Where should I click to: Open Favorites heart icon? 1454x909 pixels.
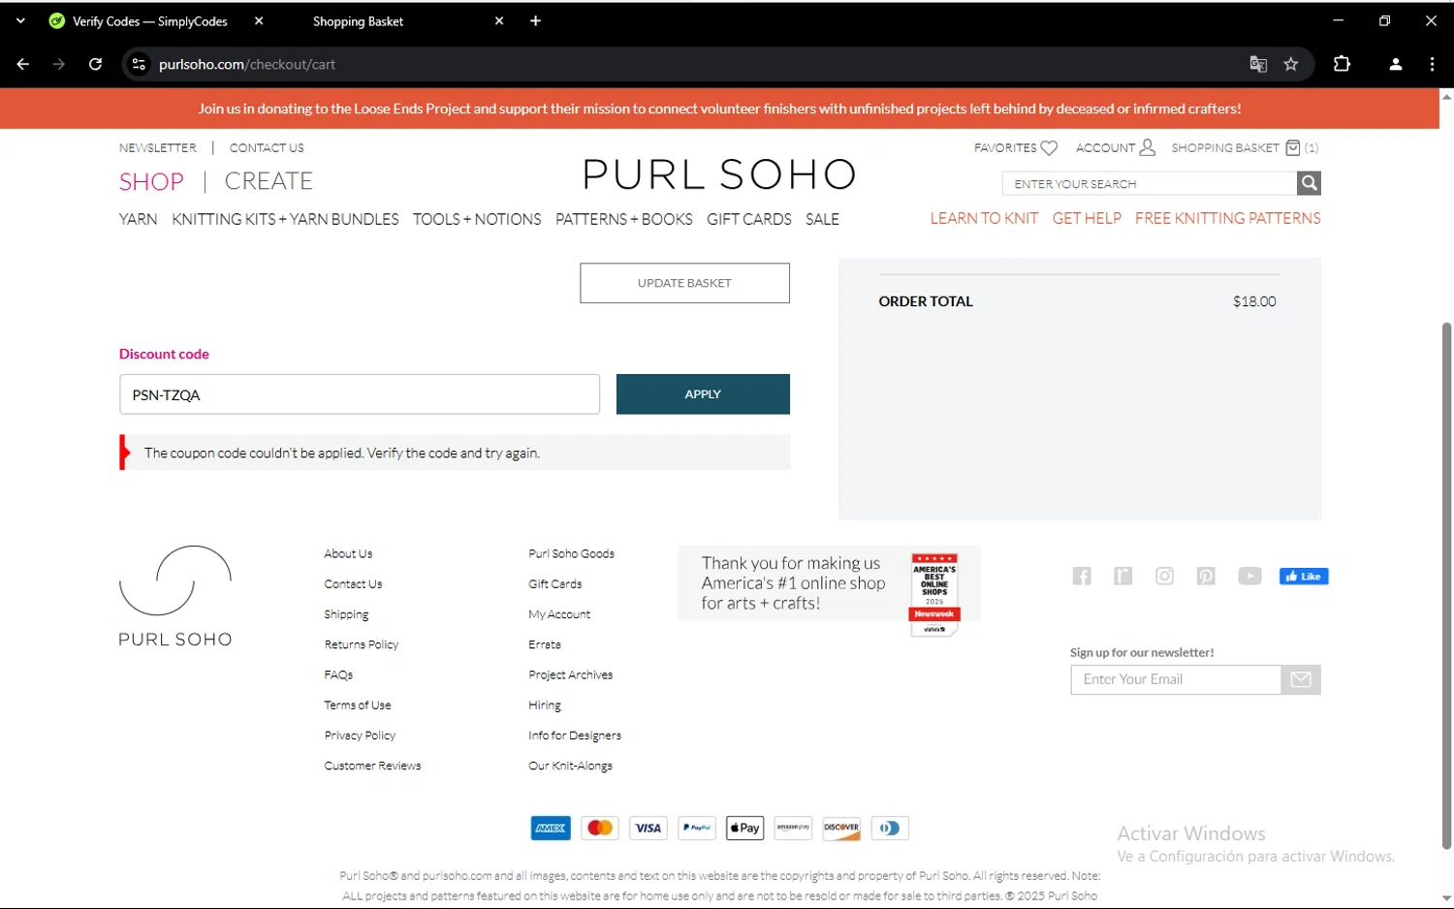point(1049,148)
